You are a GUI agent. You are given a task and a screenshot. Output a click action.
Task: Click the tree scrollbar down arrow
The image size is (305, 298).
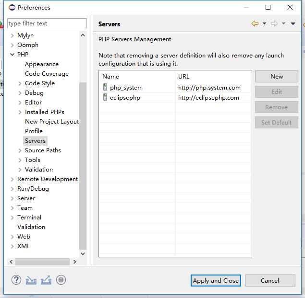[83, 253]
